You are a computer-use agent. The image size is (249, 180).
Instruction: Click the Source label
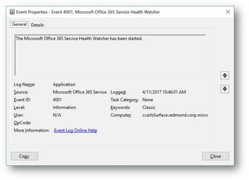(x=21, y=92)
